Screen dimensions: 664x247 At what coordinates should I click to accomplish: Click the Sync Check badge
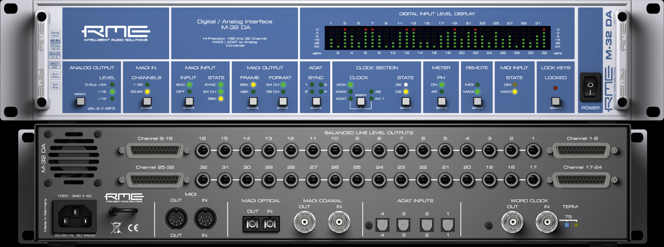[55, 76]
